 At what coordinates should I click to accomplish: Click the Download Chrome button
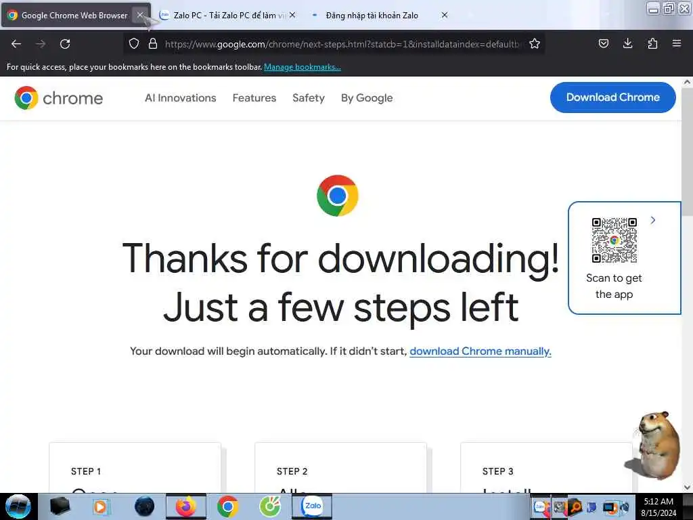[x=612, y=97]
